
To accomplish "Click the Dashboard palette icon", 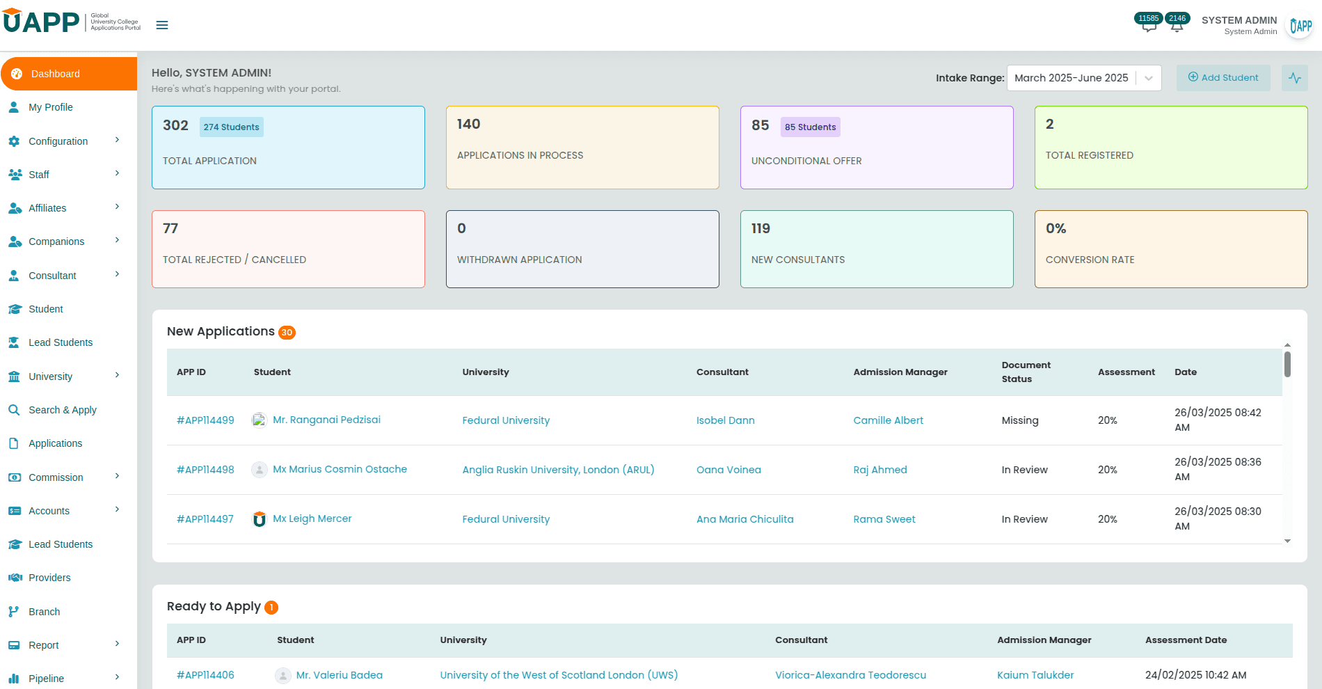I will pos(17,74).
